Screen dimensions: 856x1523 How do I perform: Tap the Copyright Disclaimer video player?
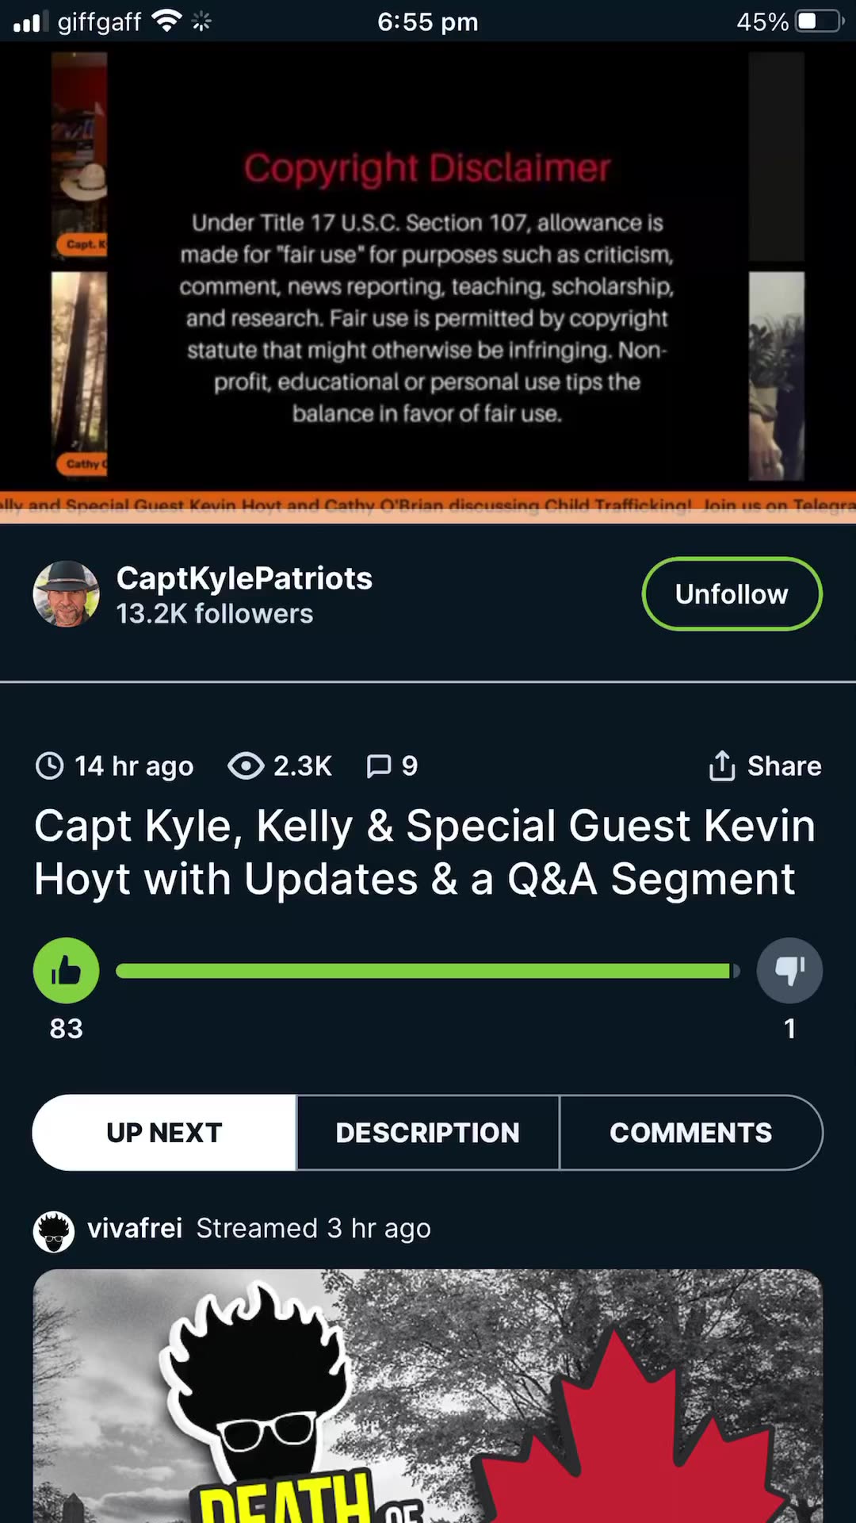tap(428, 282)
